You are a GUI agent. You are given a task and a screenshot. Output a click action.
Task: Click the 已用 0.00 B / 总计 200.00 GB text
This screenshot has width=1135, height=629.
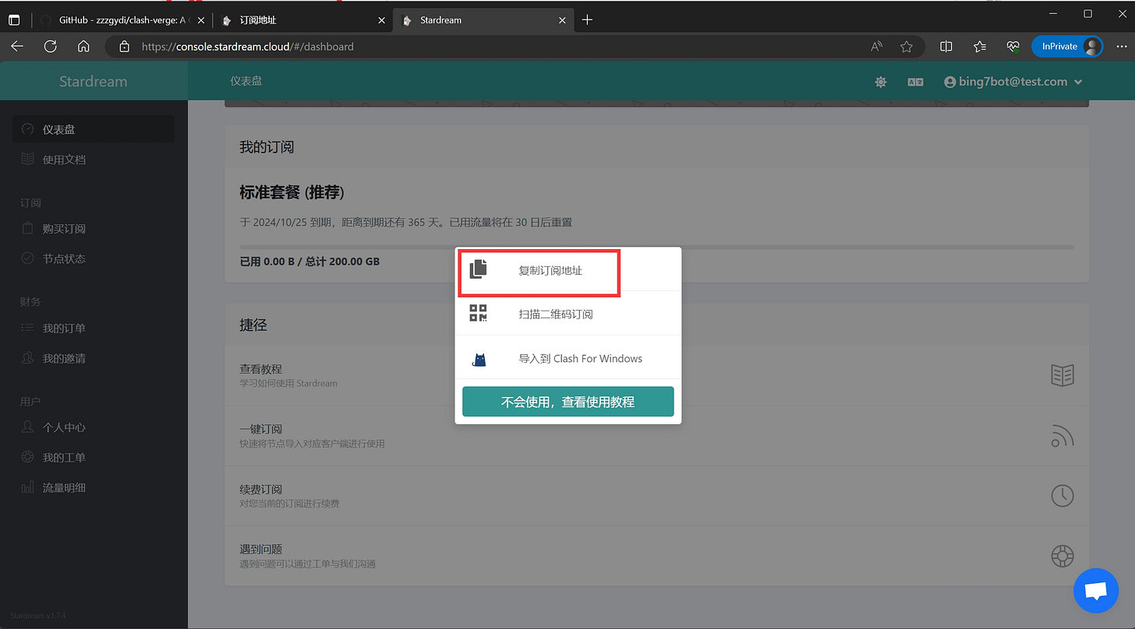309,262
